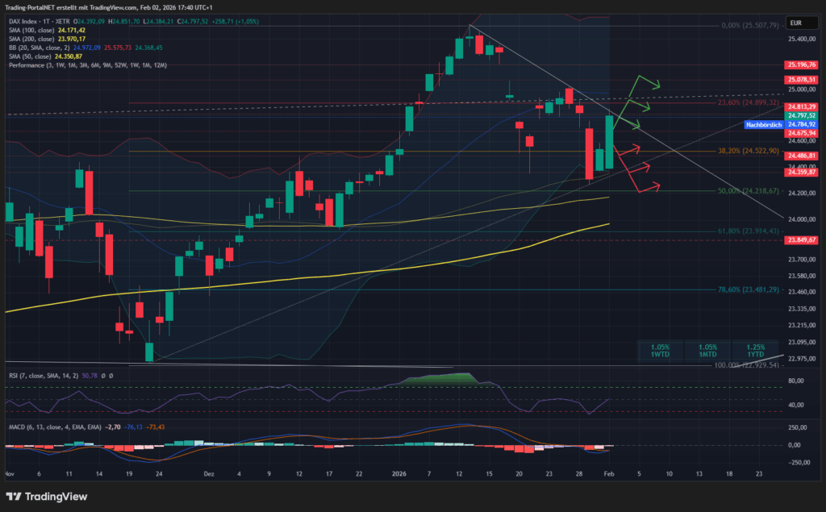This screenshot has width=826, height=512.
Task: Click the 2026 marker on date axis
Action: click(x=400, y=474)
